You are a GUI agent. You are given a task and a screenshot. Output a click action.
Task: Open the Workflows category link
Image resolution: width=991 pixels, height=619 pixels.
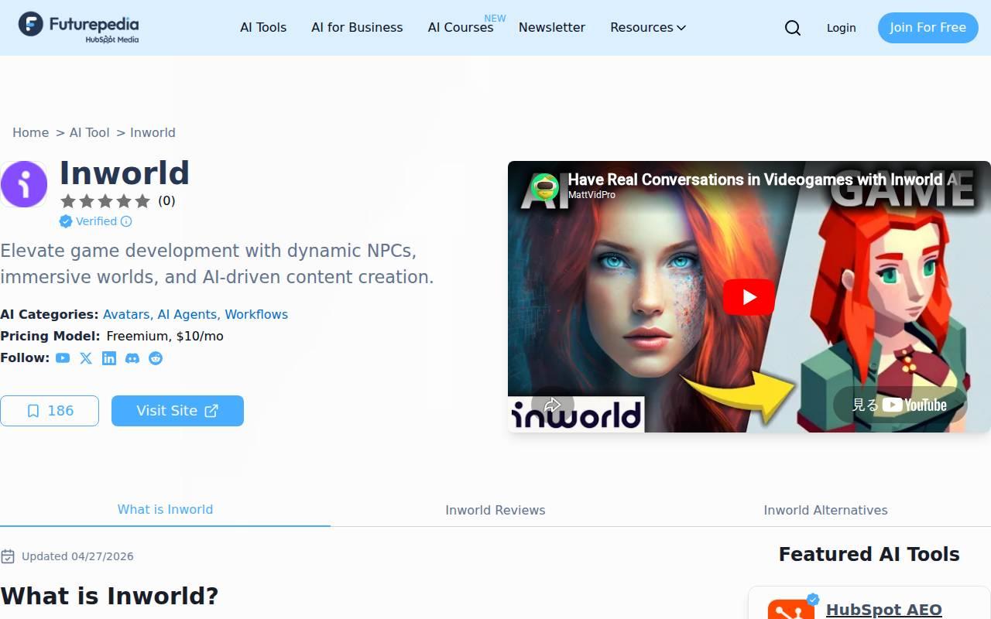click(x=256, y=315)
